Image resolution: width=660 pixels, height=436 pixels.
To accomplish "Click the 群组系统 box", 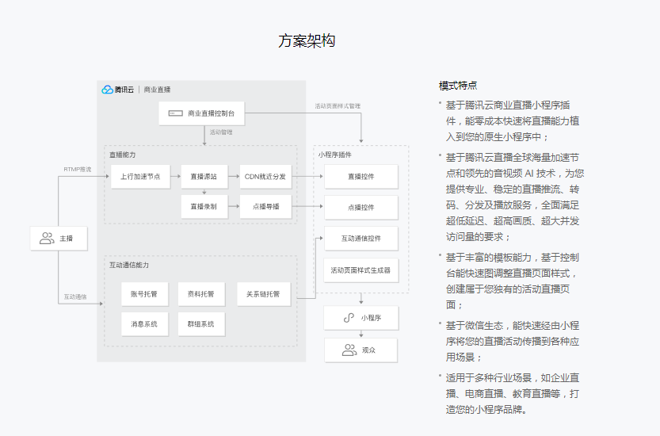I will tap(201, 324).
